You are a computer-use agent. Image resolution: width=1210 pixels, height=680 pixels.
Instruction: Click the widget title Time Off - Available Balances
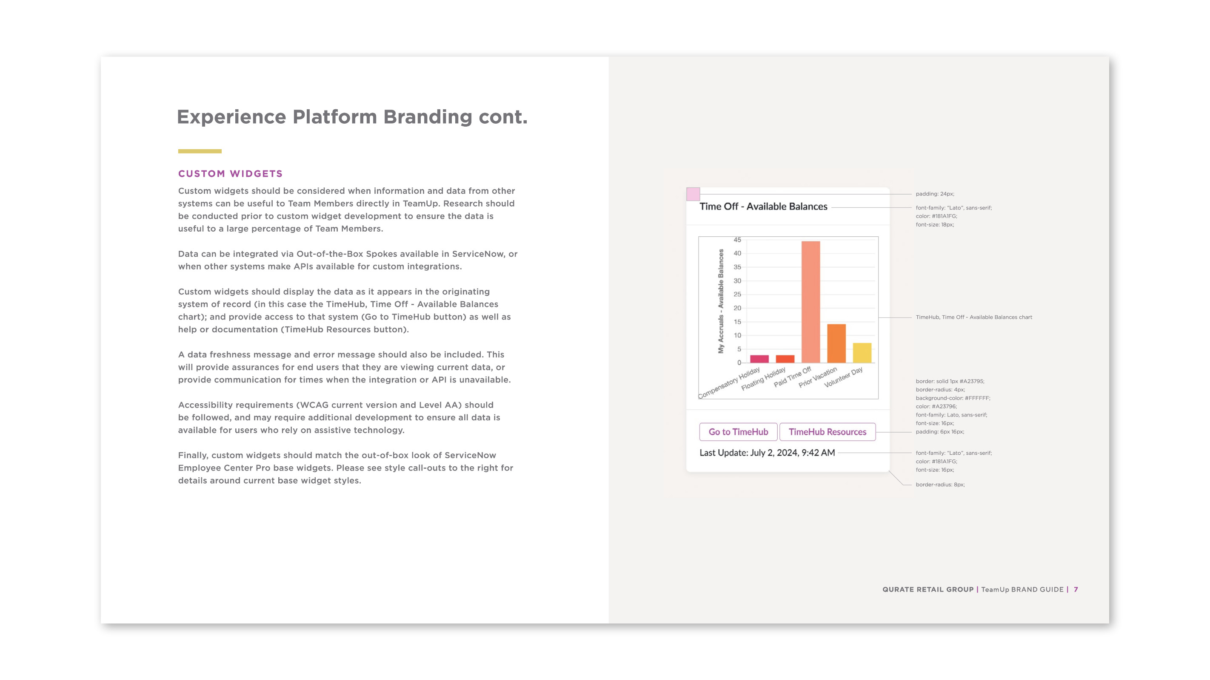pyautogui.click(x=763, y=207)
